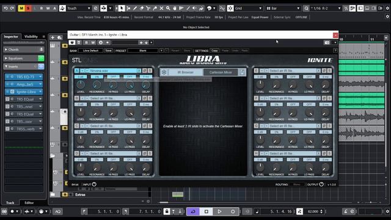Click the Libra OUTPUT gain knob
This screenshot has height=220, width=391.
(321, 185)
